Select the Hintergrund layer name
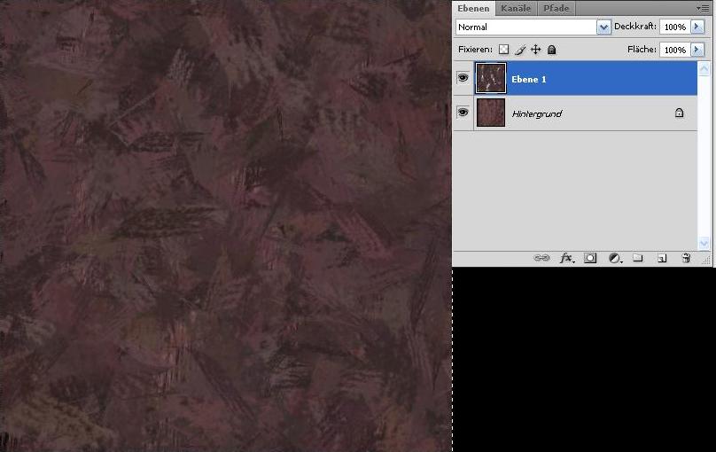Image resolution: width=716 pixels, height=452 pixels. (x=537, y=113)
